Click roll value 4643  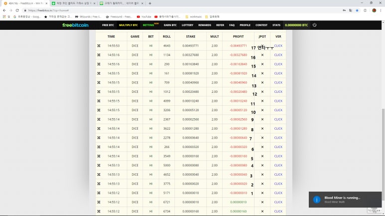[167, 46]
